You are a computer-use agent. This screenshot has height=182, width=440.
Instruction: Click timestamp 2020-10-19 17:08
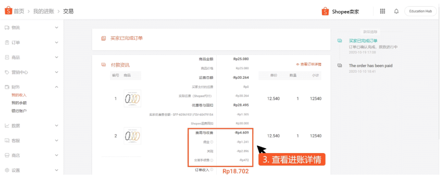[362, 52]
